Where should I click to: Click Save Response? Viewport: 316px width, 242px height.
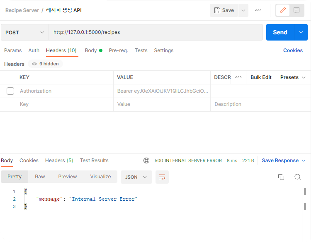pyautogui.click(x=280, y=161)
